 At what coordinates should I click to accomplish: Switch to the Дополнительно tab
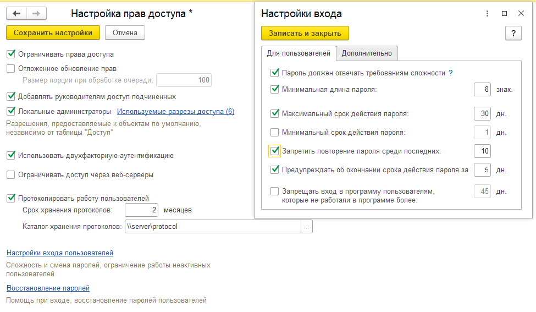367,53
